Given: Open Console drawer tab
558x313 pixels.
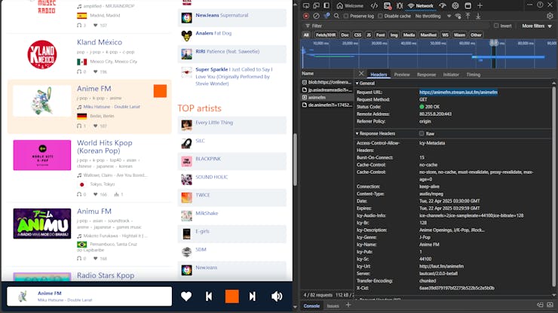Looking at the screenshot, I should pyautogui.click(x=311, y=306).
